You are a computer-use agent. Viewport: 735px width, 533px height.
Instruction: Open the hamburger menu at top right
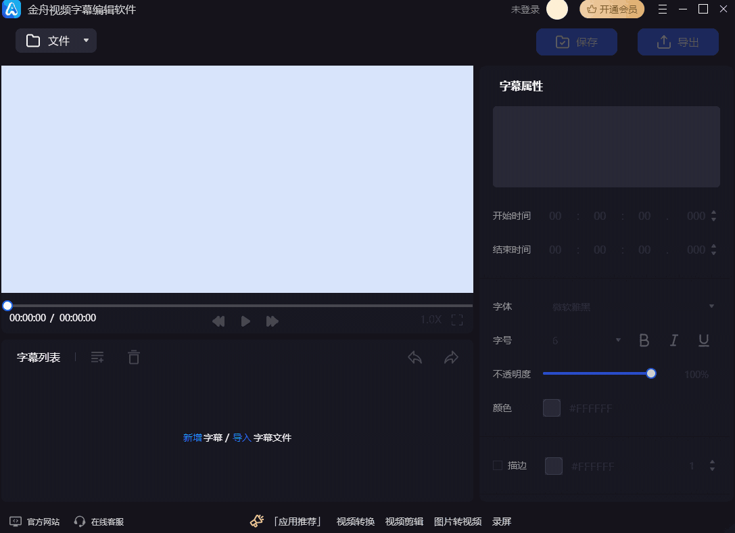pos(662,9)
